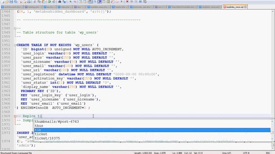Collapse the red fold marker at line 1969

tap(15, 116)
